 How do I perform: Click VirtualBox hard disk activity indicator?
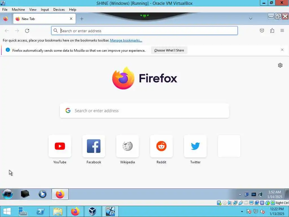[219, 203]
